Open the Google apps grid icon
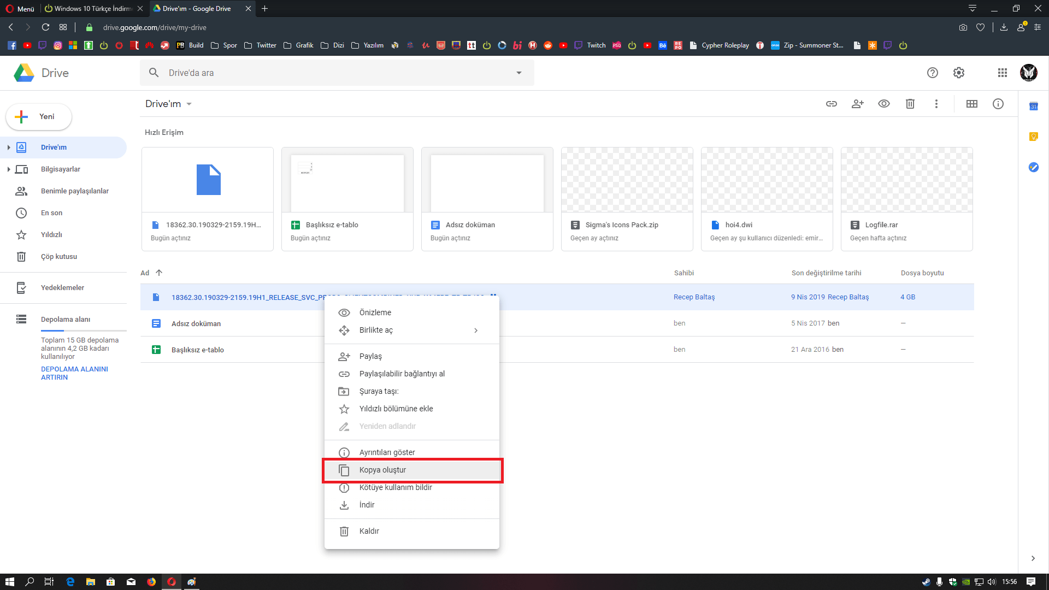This screenshot has width=1049, height=590. pyautogui.click(x=1002, y=73)
